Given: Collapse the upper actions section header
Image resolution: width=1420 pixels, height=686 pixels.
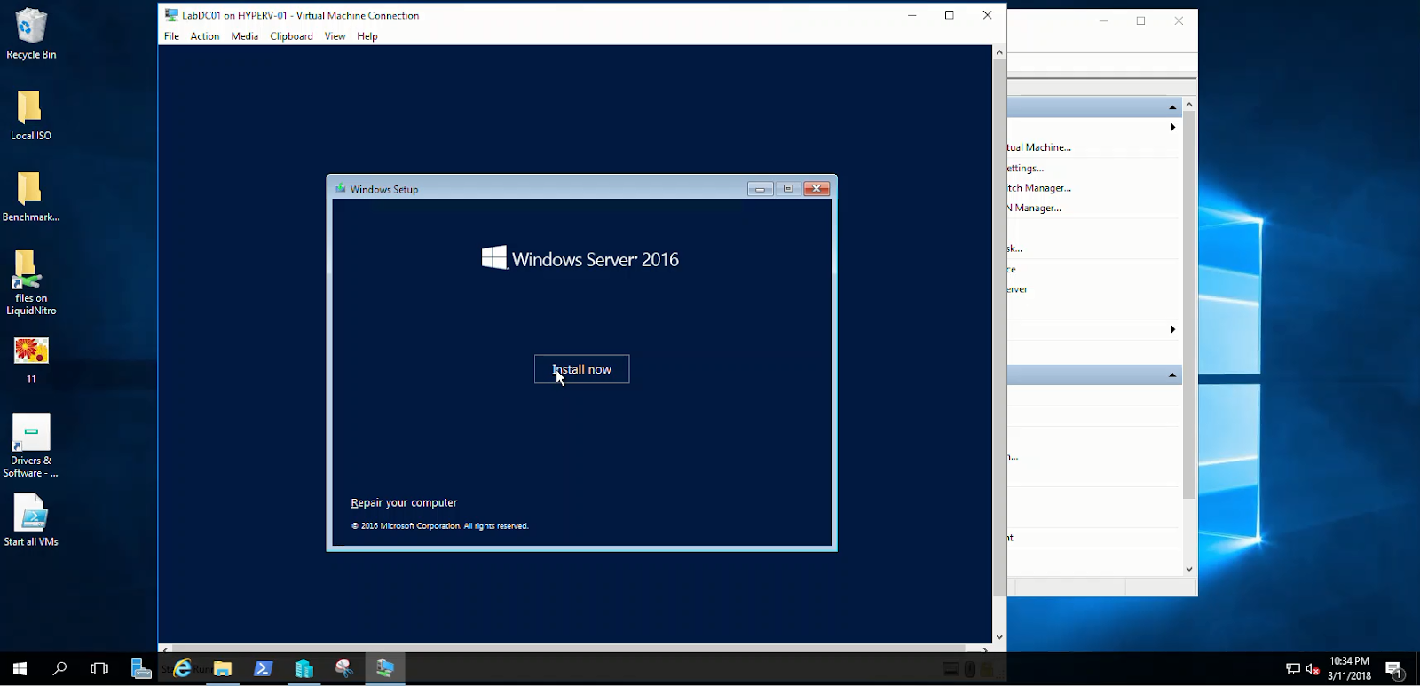Looking at the screenshot, I should 1172,107.
